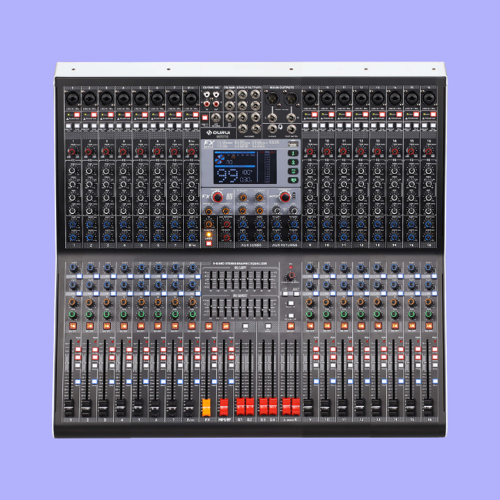
Task: Click the AUX RETURNS label
Action: pyautogui.click(x=285, y=245)
